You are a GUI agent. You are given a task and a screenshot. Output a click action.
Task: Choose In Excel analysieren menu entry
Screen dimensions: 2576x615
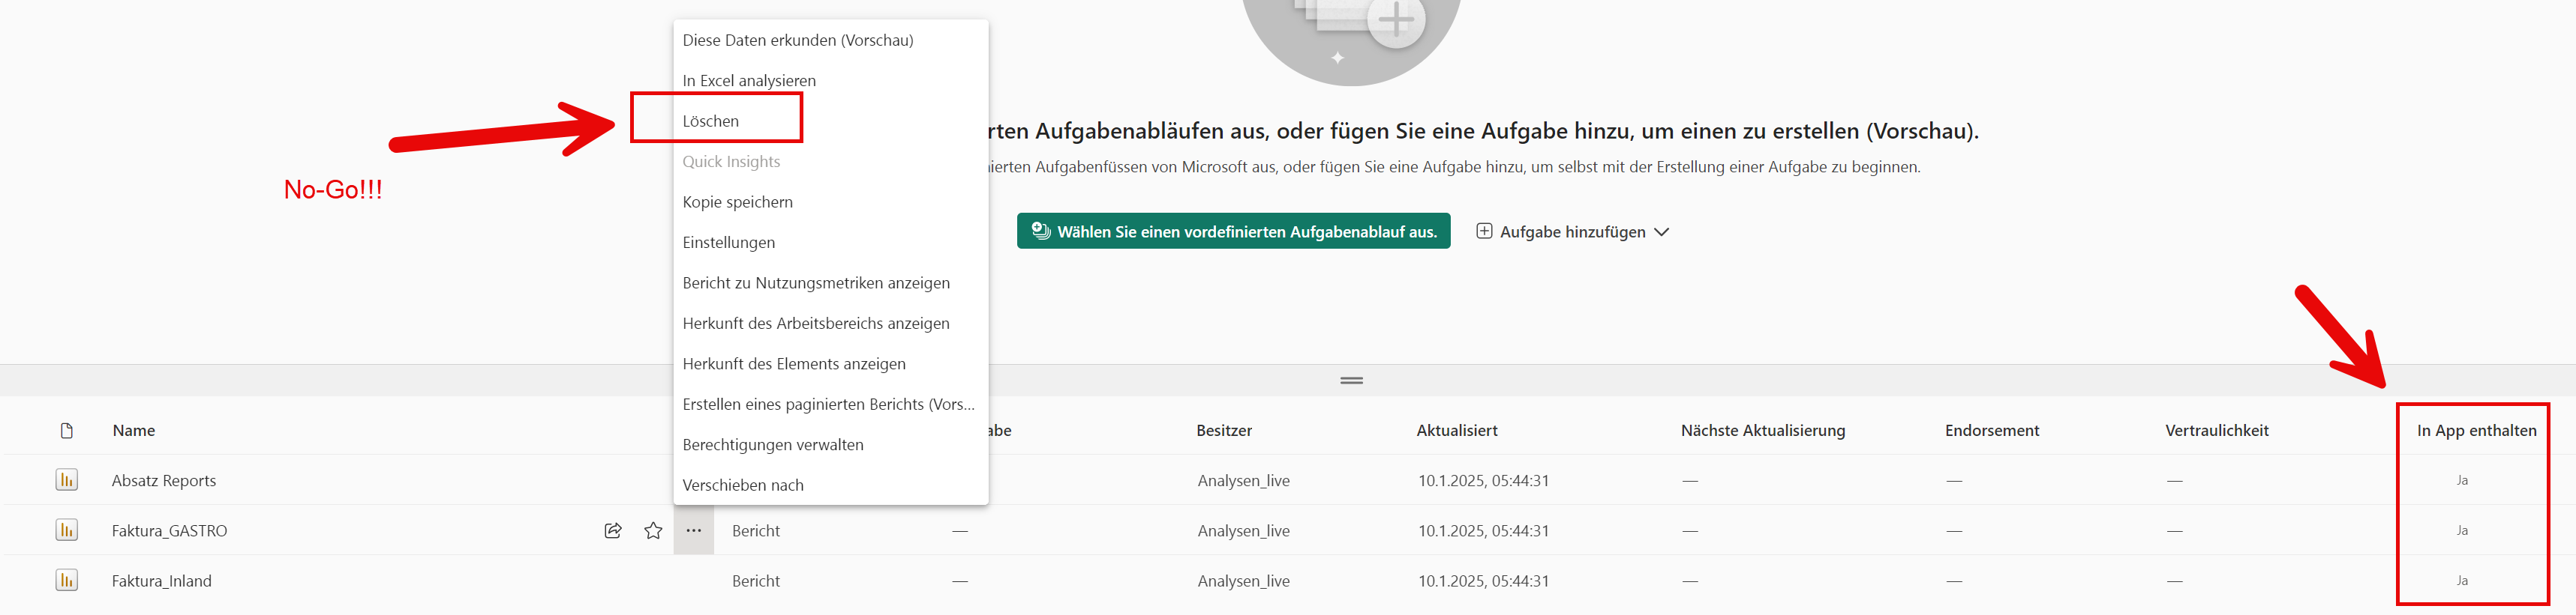point(749,81)
